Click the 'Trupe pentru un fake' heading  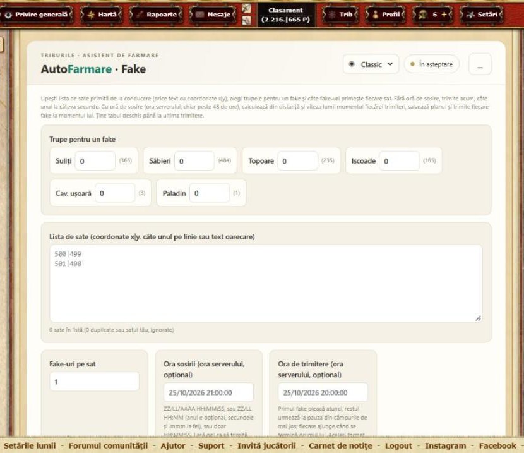(83, 140)
